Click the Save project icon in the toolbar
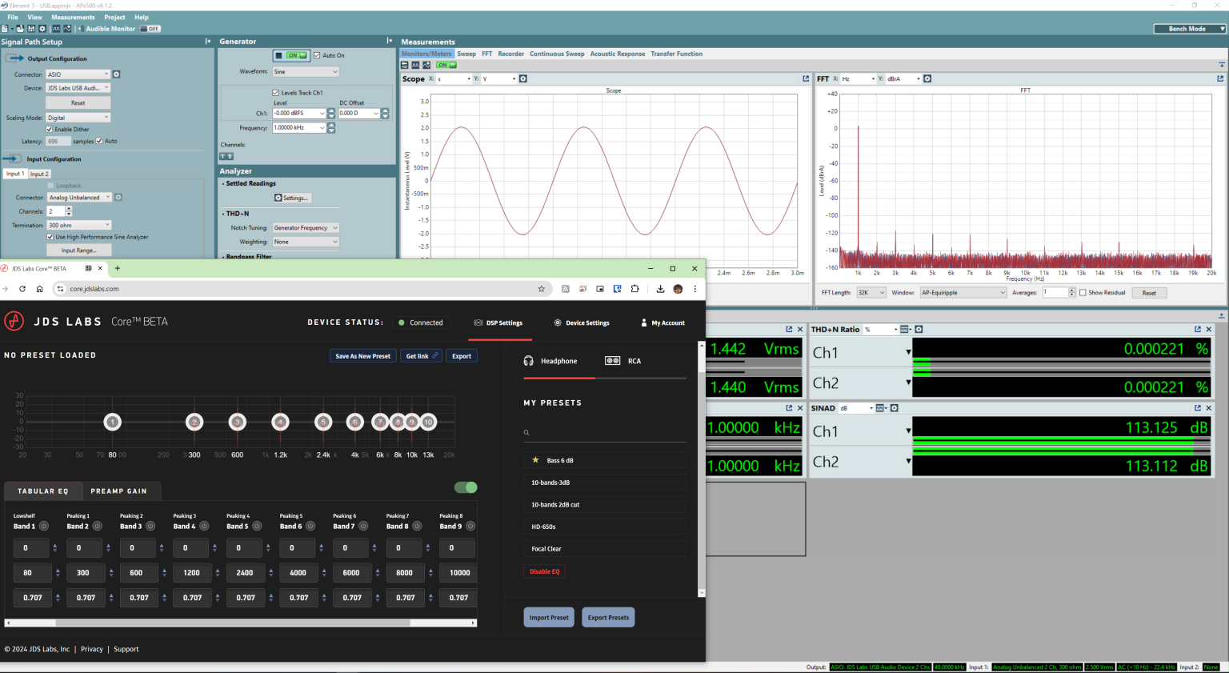1229x673 pixels. [32, 28]
